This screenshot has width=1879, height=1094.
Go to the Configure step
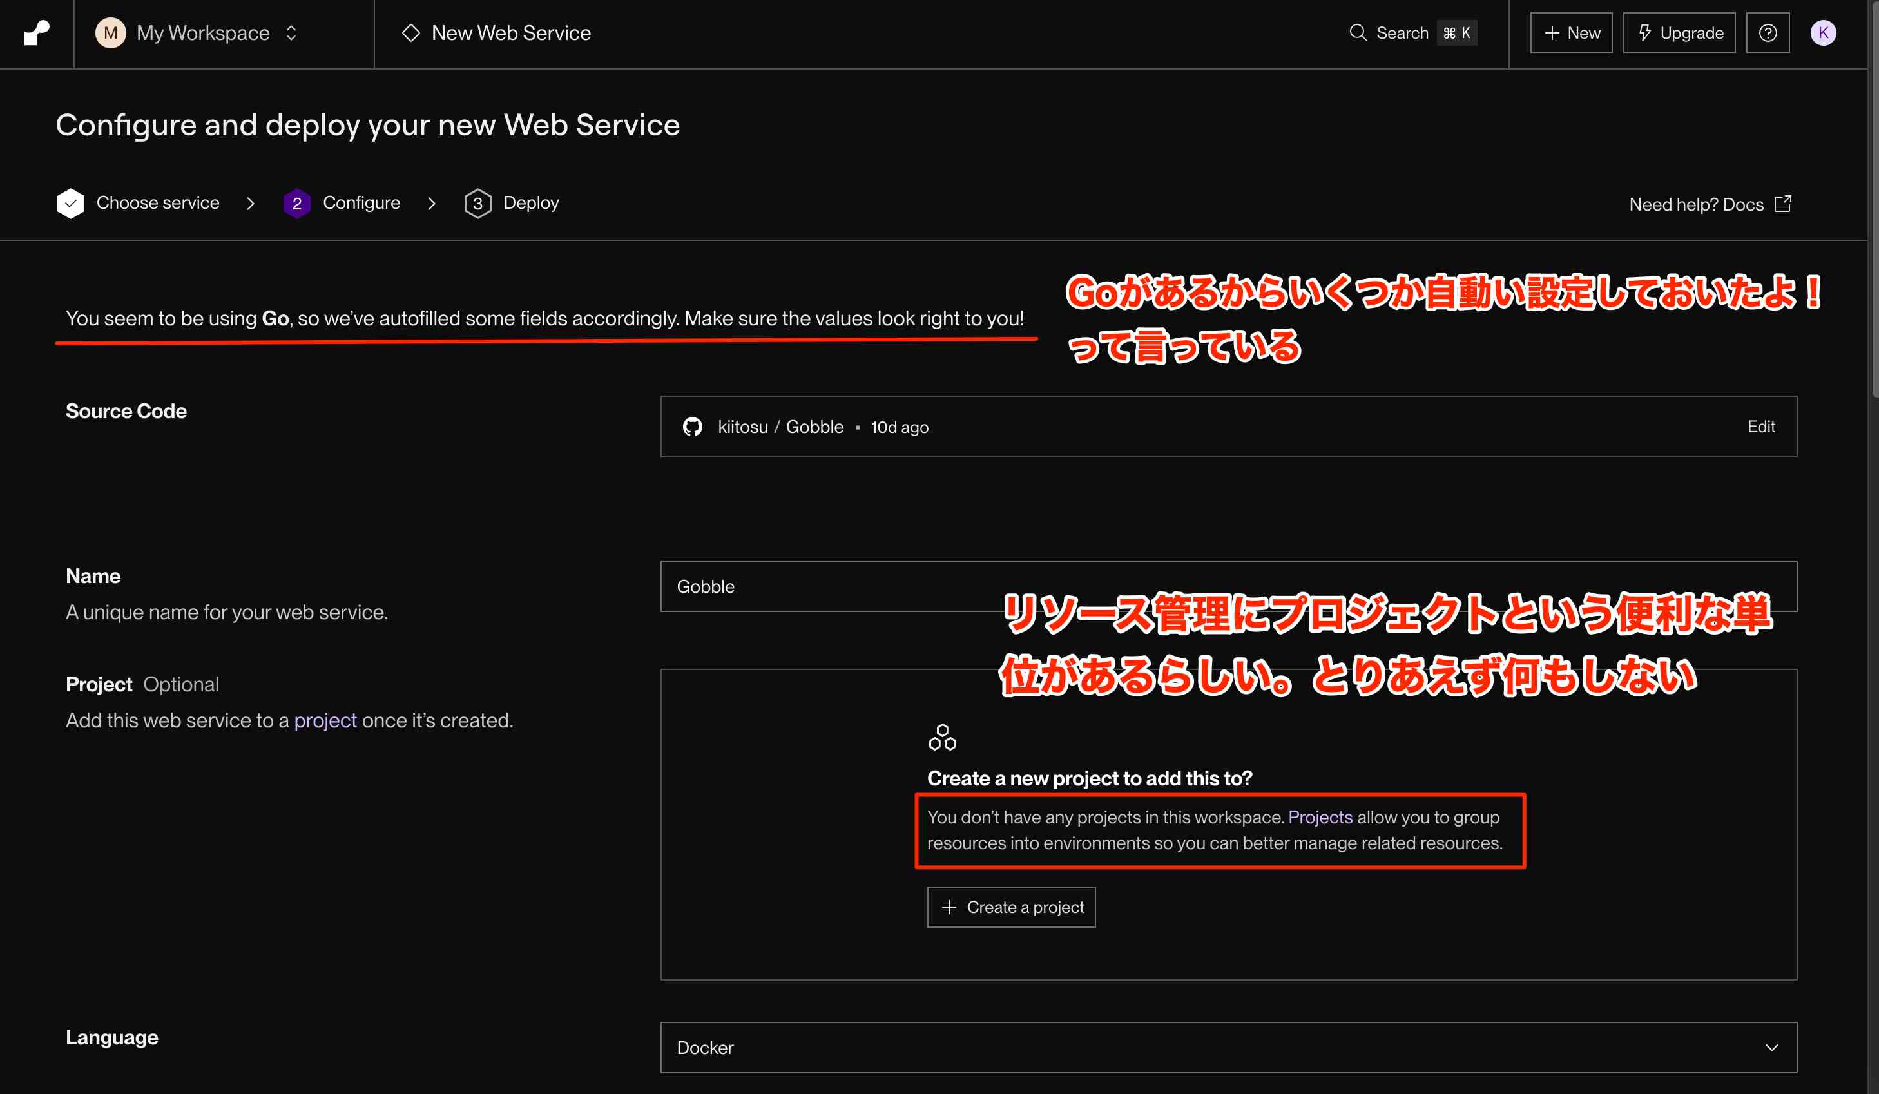click(x=361, y=203)
